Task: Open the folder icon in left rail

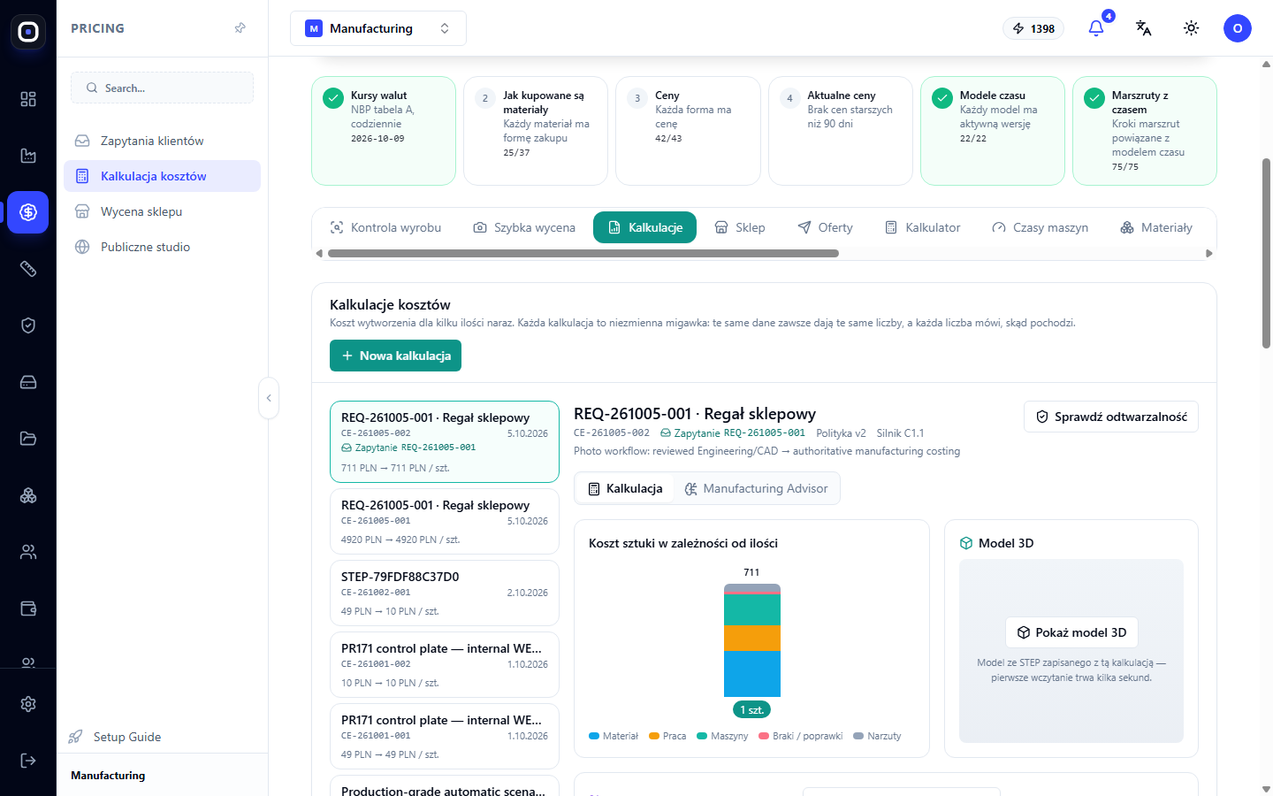Action: click(28, 439)
